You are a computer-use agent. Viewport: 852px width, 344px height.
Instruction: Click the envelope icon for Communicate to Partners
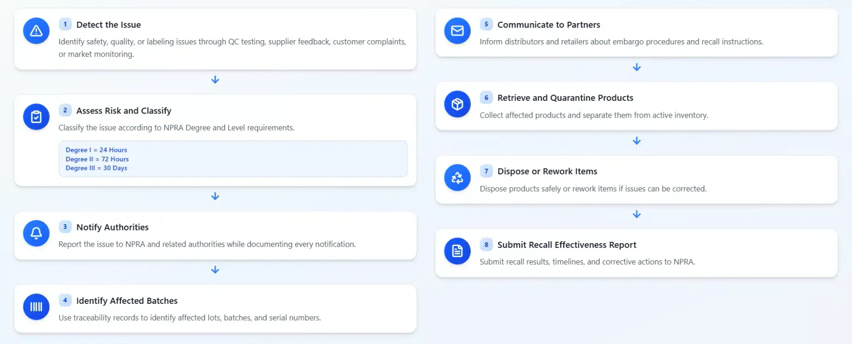(457, 31)
